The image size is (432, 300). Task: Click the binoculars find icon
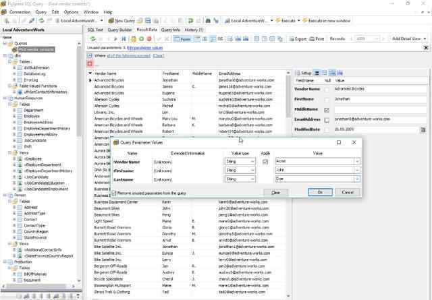[x=208, y=21]
